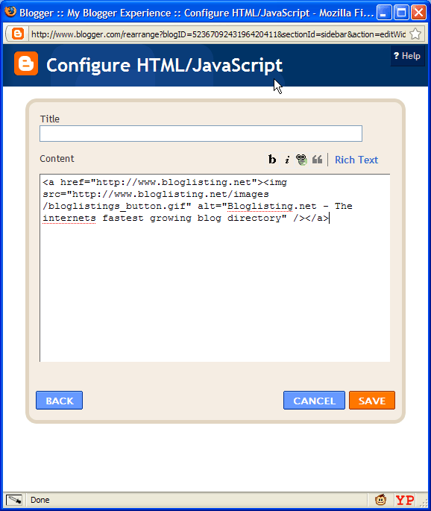Toggle italic formatting in Content toolbar
Screen dimensions: 431x511
287,160
